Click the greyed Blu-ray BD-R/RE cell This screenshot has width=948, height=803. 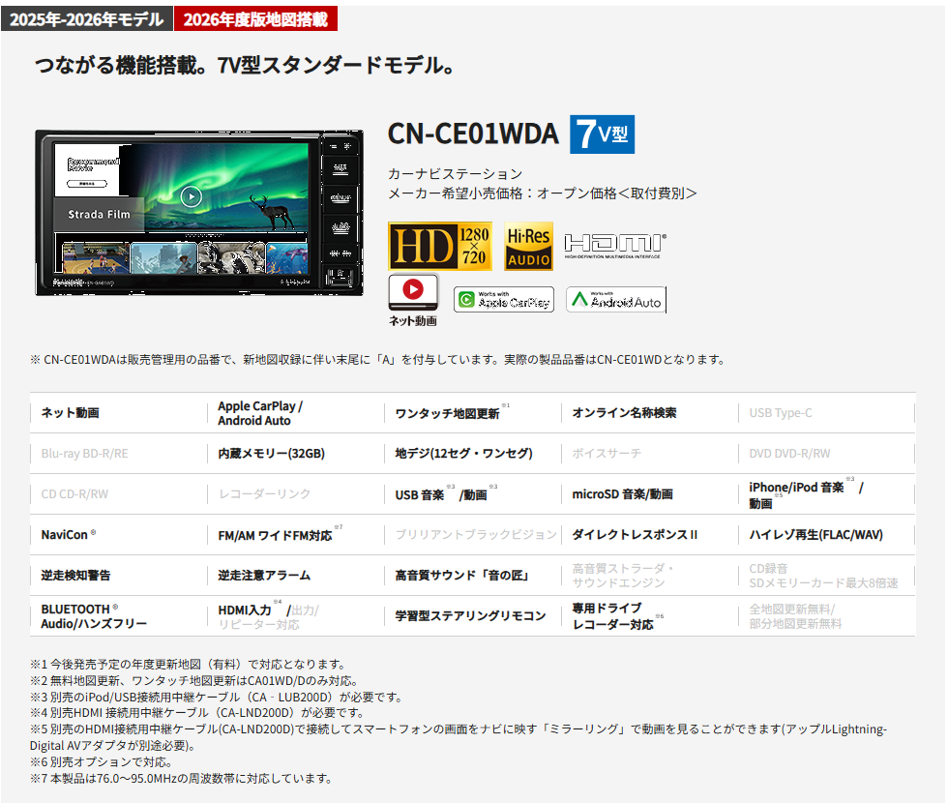(x=118, y=454)
